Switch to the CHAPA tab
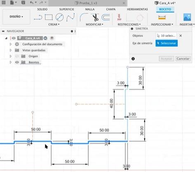Viewport: 195px width, 172px height. (x=111, y=9)
